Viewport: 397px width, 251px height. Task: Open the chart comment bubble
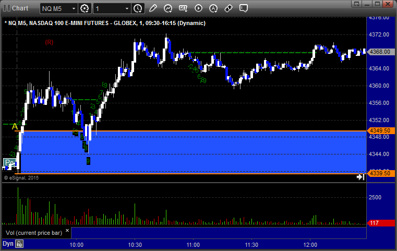point(244,8)
